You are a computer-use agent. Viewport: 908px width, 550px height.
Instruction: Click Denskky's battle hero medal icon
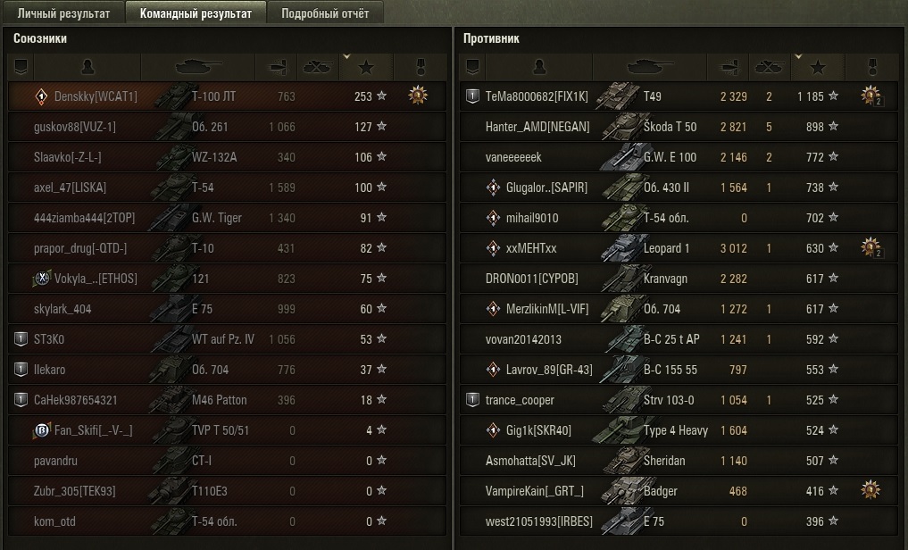click(418, 95)
